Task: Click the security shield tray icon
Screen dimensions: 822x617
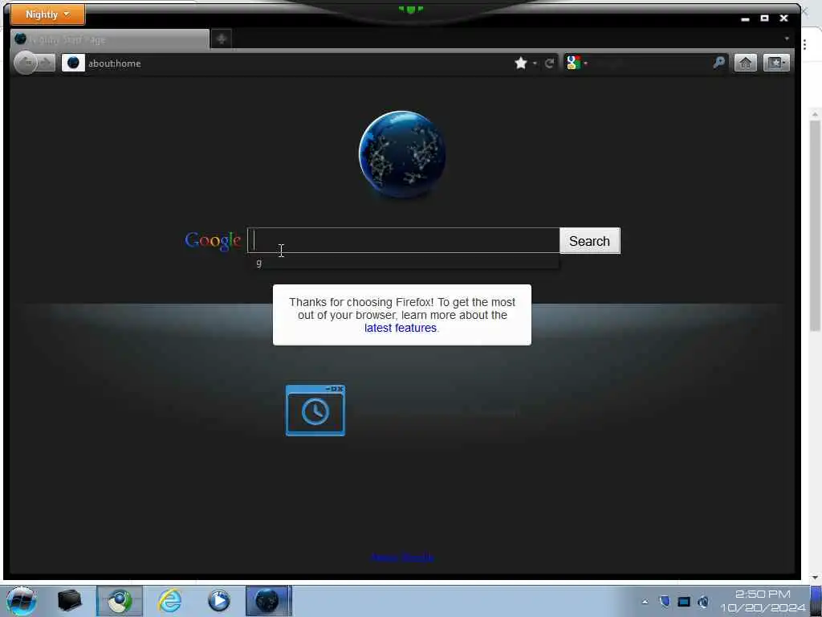Action: pos(664,601)
